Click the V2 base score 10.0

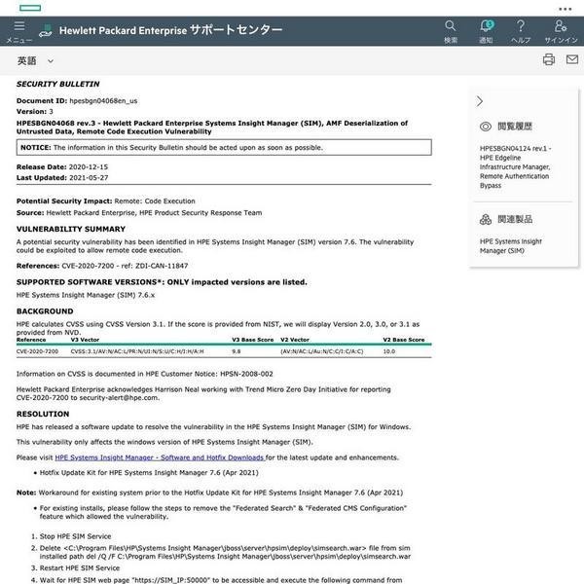pyautogui.click(x=388, y=351)
